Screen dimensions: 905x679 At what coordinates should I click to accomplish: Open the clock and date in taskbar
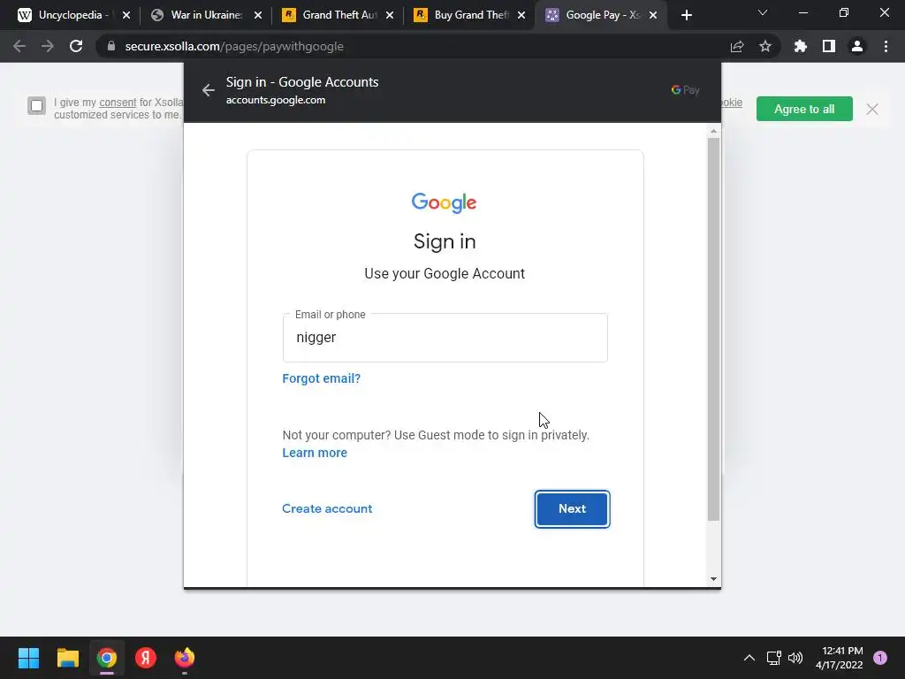coord(840,658)
